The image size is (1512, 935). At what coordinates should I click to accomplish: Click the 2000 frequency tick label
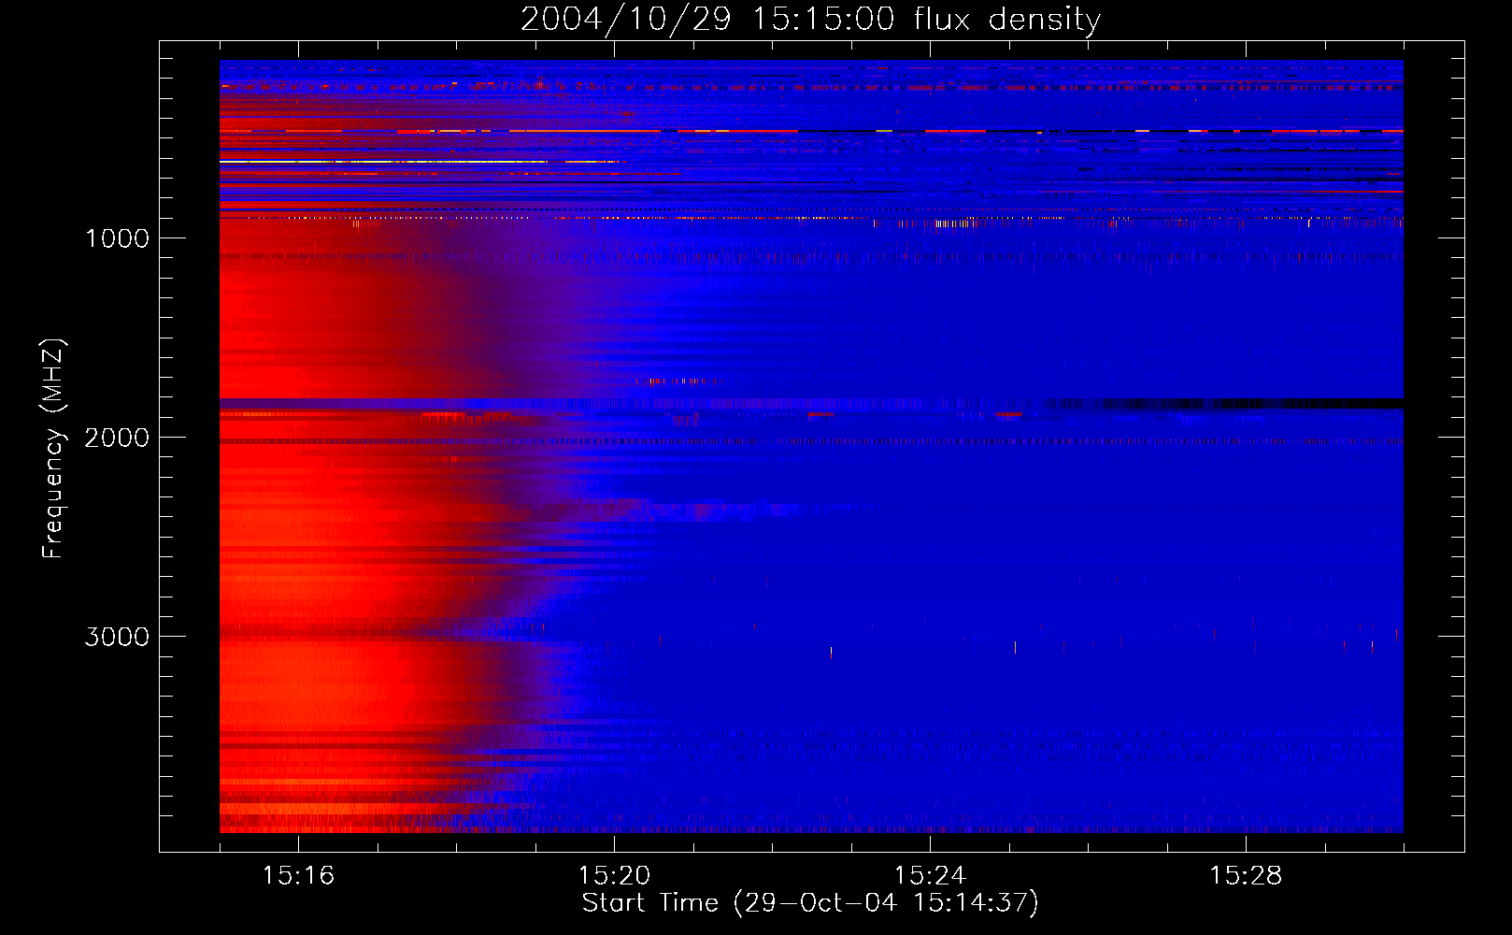[x=117, y=438]
